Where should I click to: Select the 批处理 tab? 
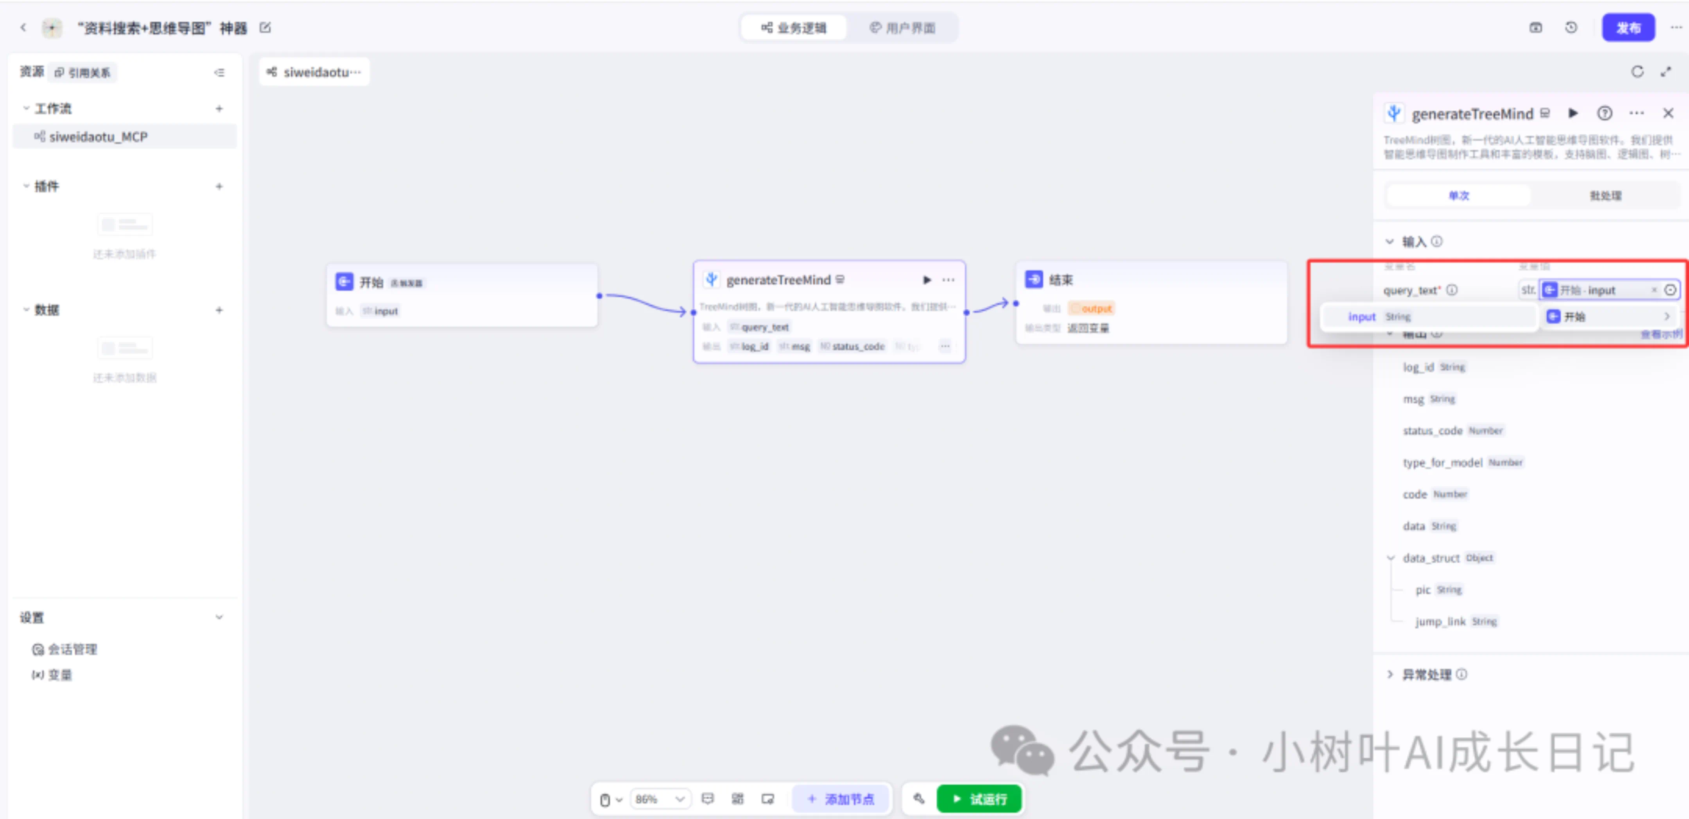coord(1605,195)
